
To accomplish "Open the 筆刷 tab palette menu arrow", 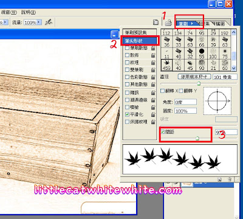I will point(192,24).
